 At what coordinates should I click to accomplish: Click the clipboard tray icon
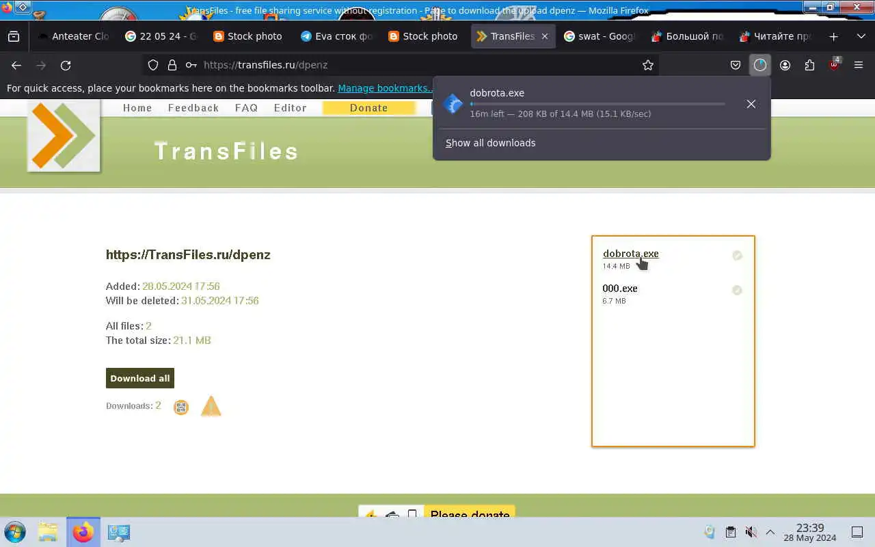731,532
